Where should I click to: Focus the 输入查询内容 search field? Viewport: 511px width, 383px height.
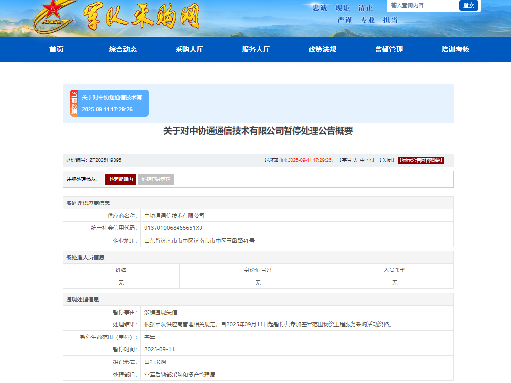422,5
